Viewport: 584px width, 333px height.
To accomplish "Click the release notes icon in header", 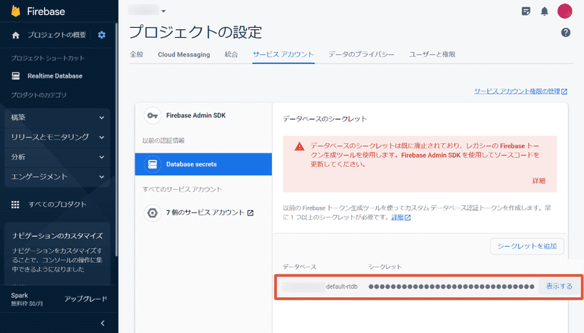I will (526, 11).
